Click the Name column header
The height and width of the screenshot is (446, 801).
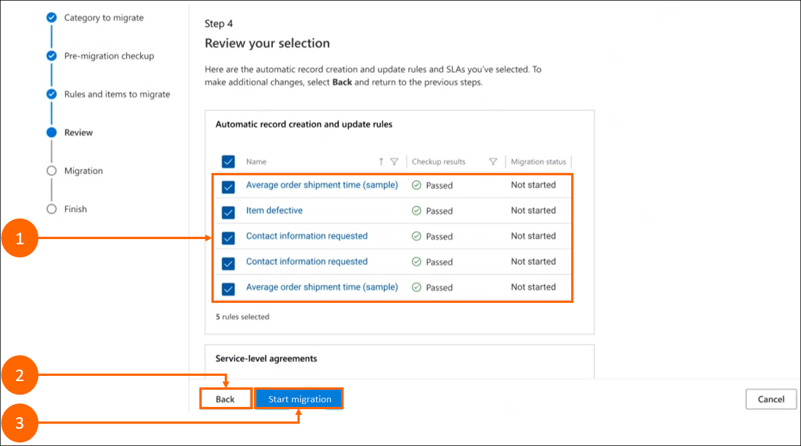pyautogui.click(x=256, y=162)
